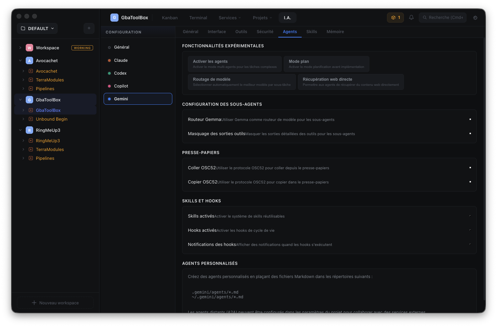The height and width of the screenshot is (327, 497).
Task: Collapse the GbaToolBox group chevron
Action: [x=20, y=100]
